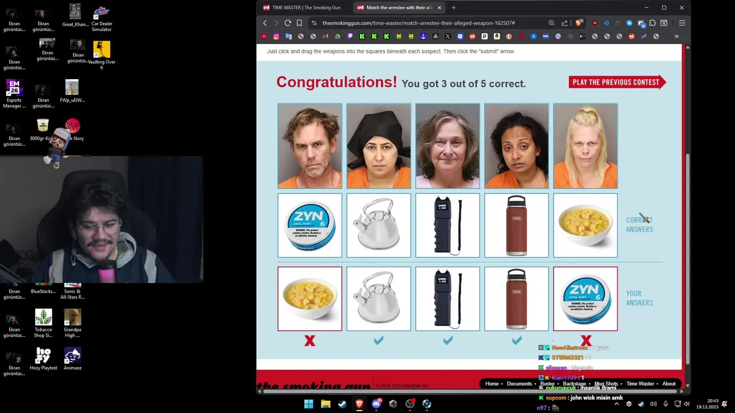Close the Match the arrestee tab

point(439,7)
